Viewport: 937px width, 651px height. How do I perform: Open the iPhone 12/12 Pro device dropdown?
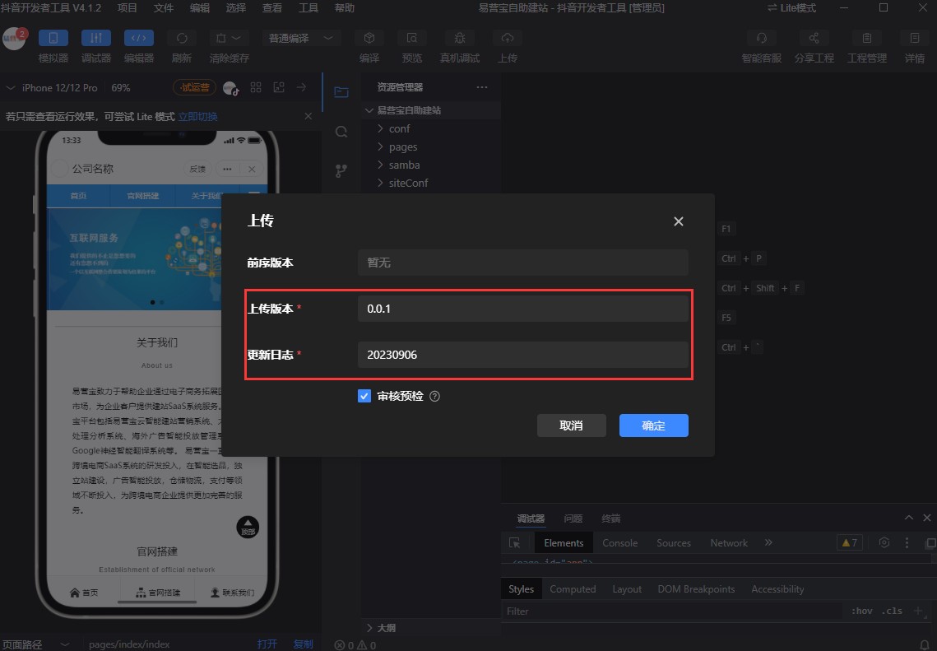coord(51,88)
